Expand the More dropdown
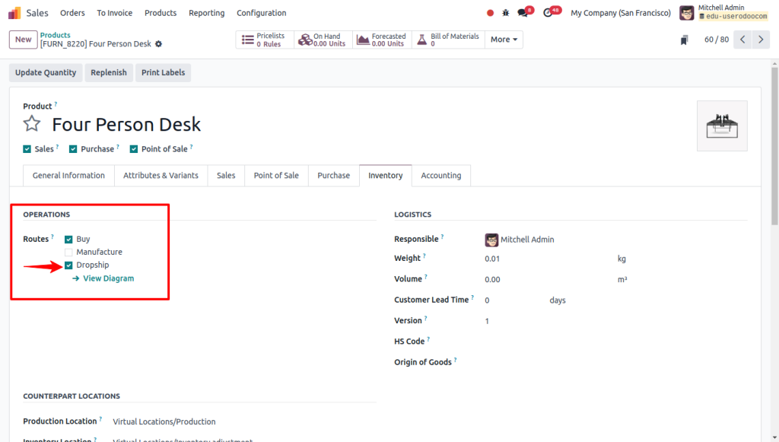 (x=504, y=40)
